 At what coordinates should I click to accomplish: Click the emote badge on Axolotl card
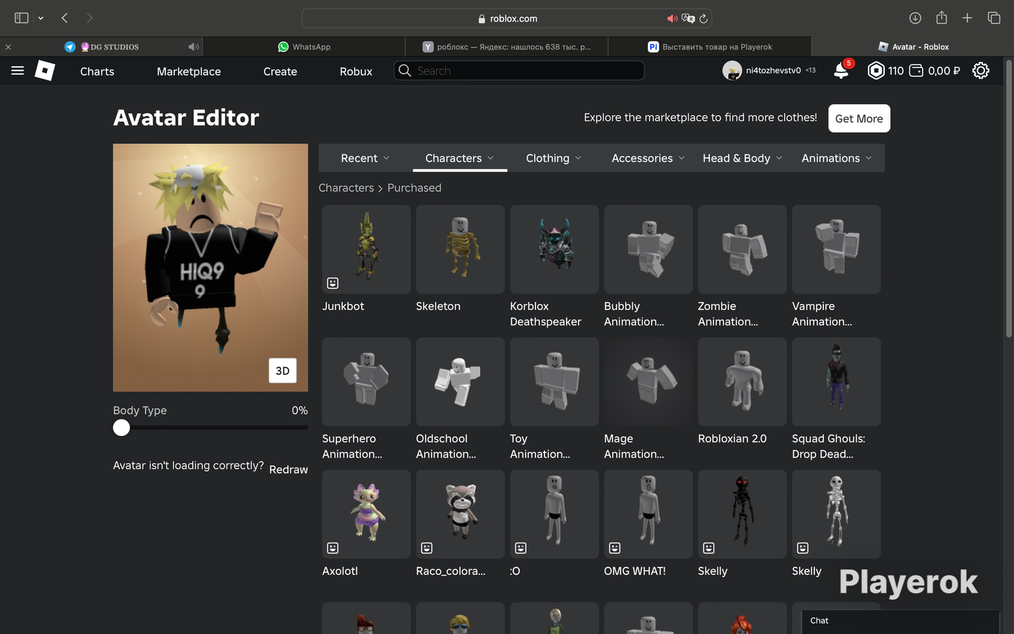(333, 548)
